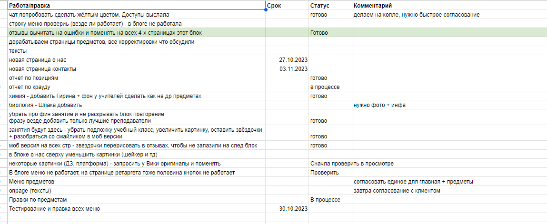Select cell "в блоке о нас сверху уменьшить картинки"

click(137, 154)
